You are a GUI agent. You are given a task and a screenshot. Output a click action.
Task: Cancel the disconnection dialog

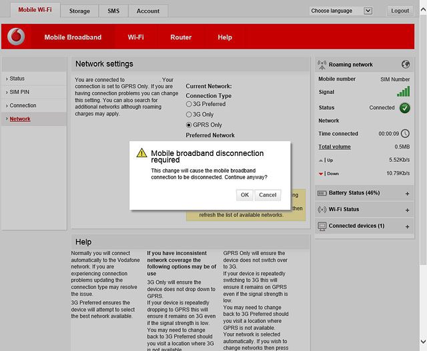tap(268, 195)
